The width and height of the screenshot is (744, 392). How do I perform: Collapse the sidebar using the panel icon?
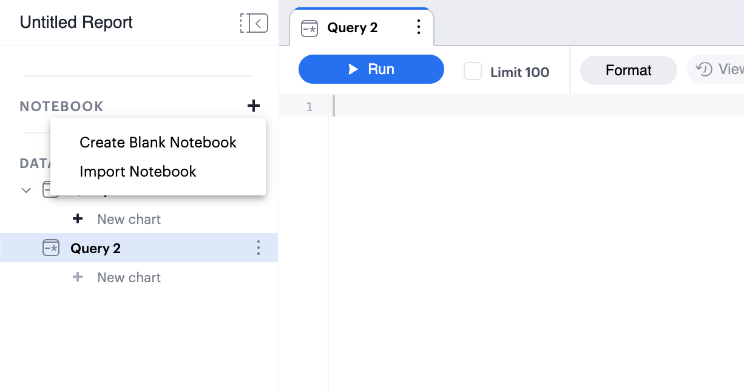click(254, 23)
